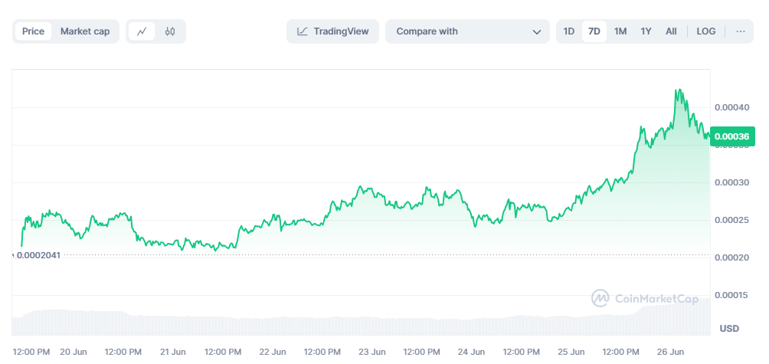Switch to candlestick chart view icon
Image resolution: width=769 pixels, height=364 pixels.
coord(170,31)
